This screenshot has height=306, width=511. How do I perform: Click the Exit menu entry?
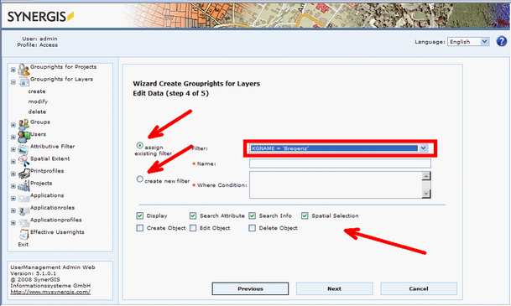[x=23, y=244]
